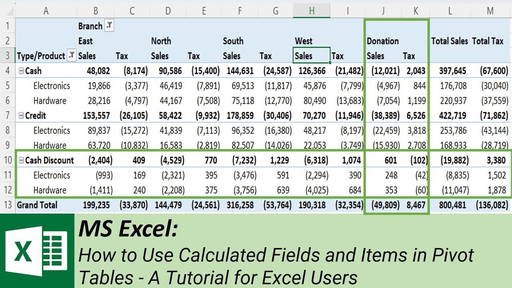Select column C header
512x288 pixels.
coord(132,11)
